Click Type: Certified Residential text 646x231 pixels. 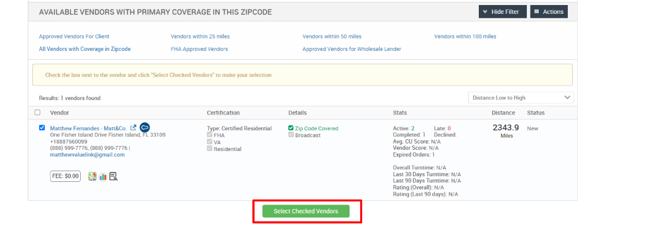point(239,128)
